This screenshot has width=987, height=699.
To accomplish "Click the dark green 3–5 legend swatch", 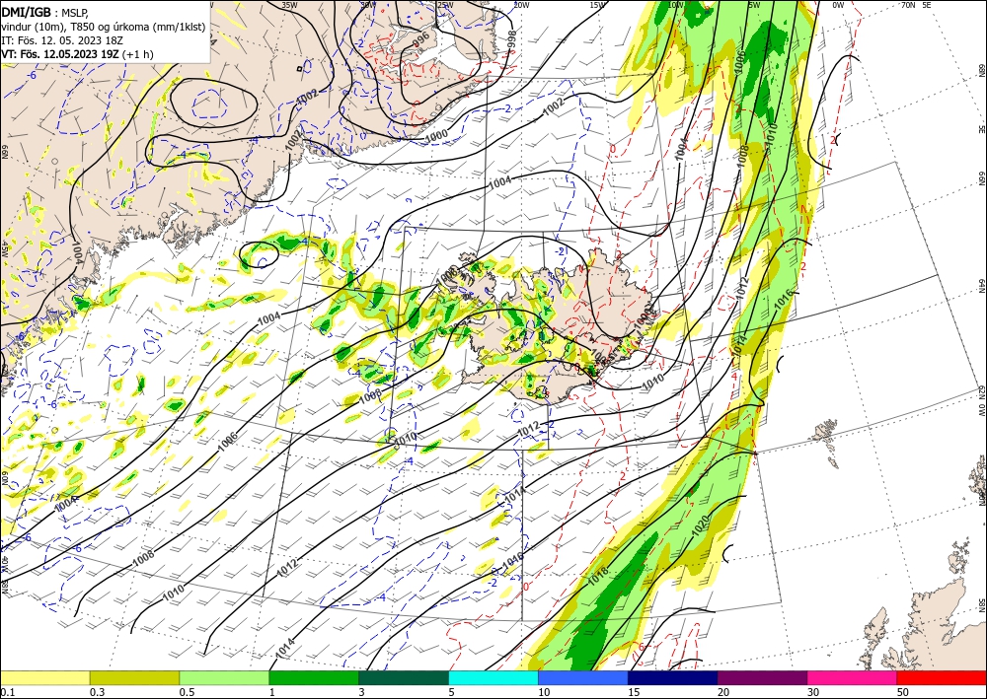I will tap(404, 677).
